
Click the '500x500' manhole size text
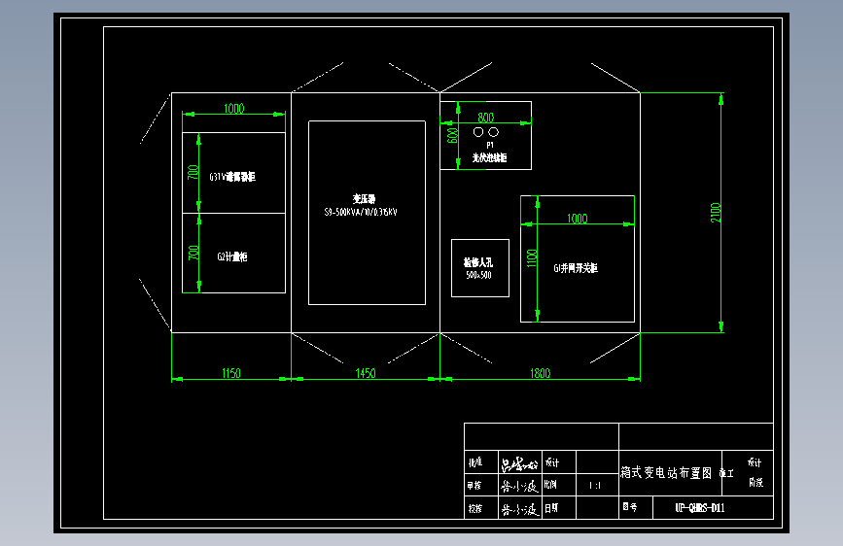478,275
